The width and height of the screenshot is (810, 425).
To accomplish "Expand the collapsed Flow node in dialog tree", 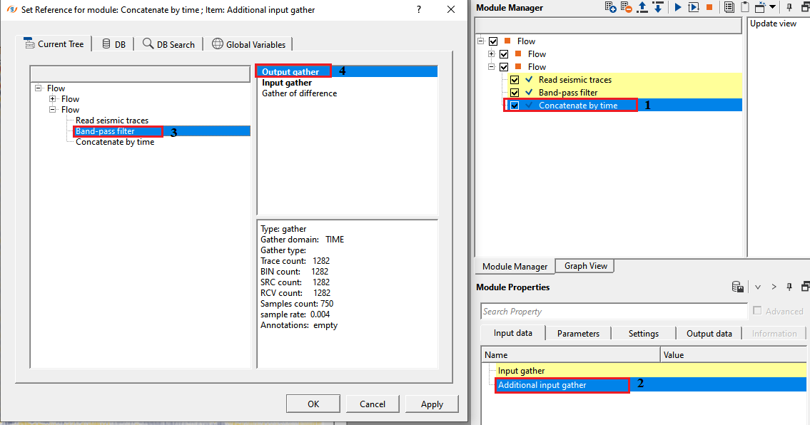I will tap(53, 99).
